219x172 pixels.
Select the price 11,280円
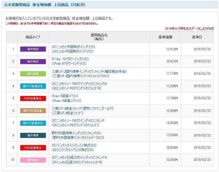click(x=172, y=86)
